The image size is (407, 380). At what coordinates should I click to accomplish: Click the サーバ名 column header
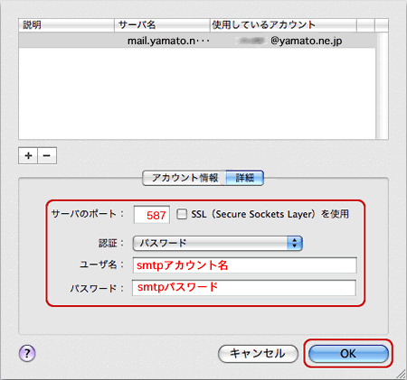pyautogui.click(x=162, y=25)
